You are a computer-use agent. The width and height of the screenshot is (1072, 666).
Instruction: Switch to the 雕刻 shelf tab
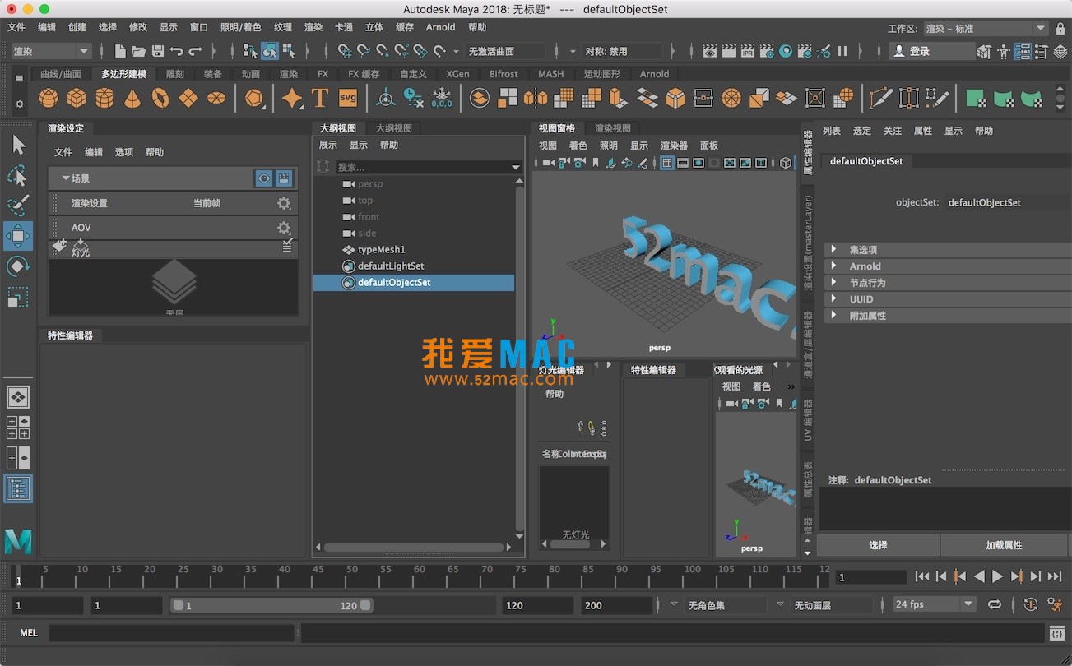(x=175, y=74)
